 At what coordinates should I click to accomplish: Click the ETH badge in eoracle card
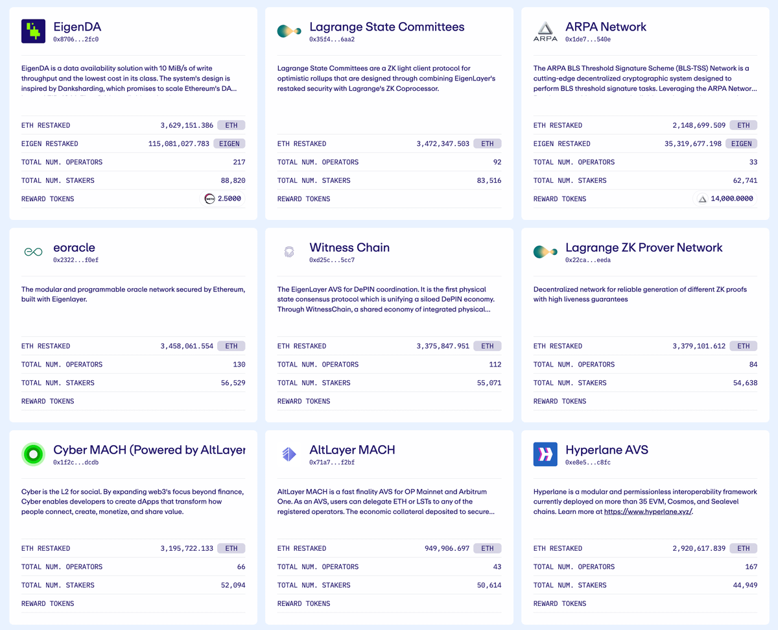231,346
